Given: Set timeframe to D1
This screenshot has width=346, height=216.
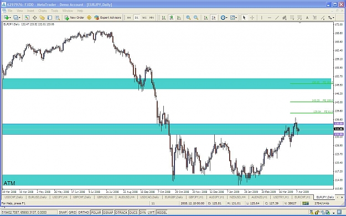Looking at the screenshot, I should point(137,18).
